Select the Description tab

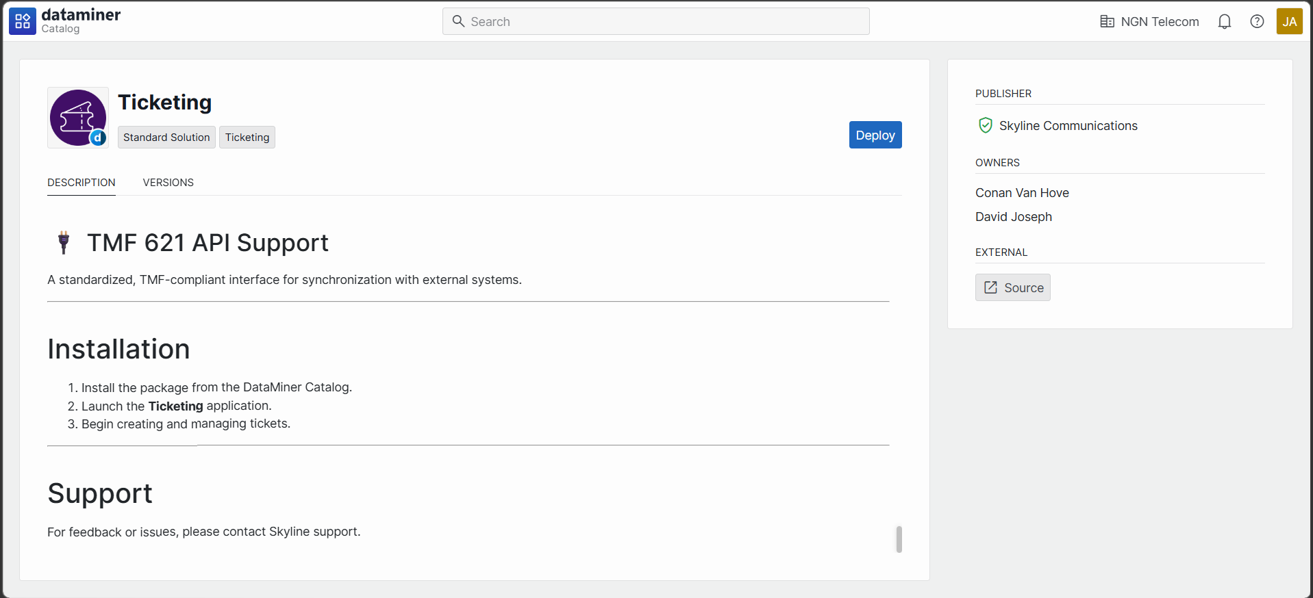(81, 183)
